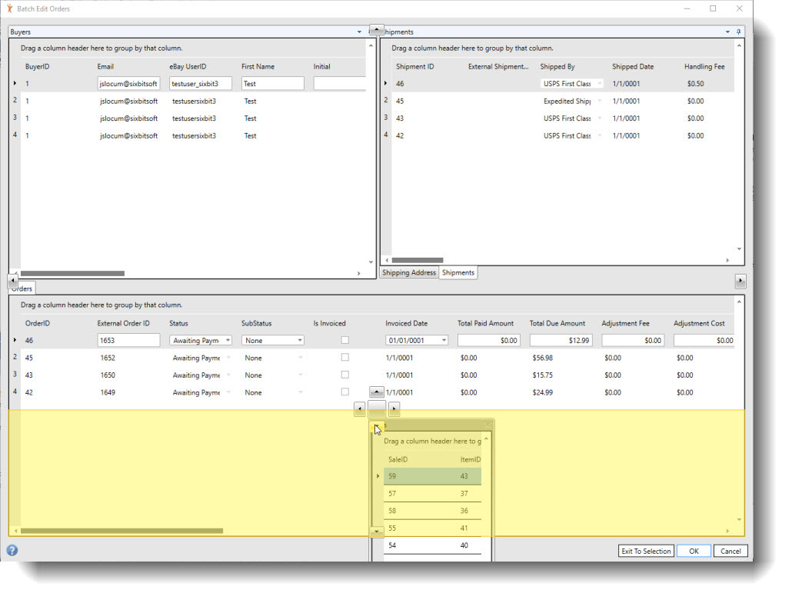Switch to the Shipping Address tab
Image resolution: width=792 pixels, height=600 pixels.
(x=408, y=272)
